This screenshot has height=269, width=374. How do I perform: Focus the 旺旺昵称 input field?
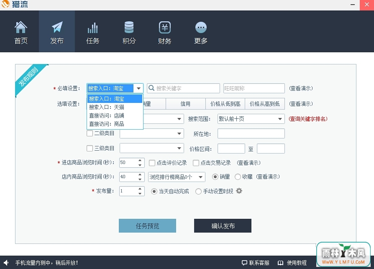pos(254,88)
